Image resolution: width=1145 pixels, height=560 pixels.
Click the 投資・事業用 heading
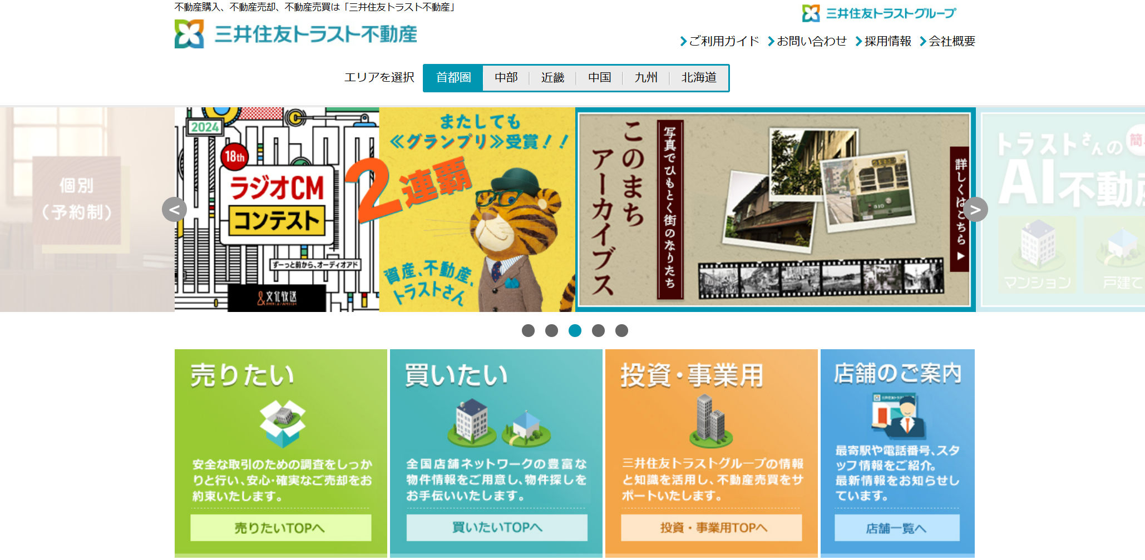pos(692,375)
